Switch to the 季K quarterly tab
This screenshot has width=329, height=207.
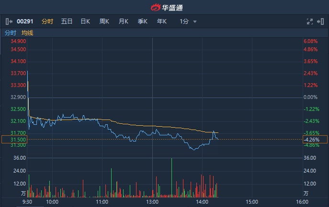pos(143,22)
